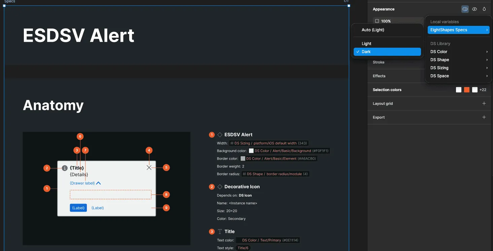Image resolution: width=493 pixels, height=251 pixels.
Task: Click the {Details} text in alert
Action: (x=79, y=175)
